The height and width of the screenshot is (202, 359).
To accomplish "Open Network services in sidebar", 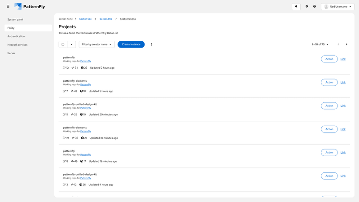I will click(x=18, y=45).
